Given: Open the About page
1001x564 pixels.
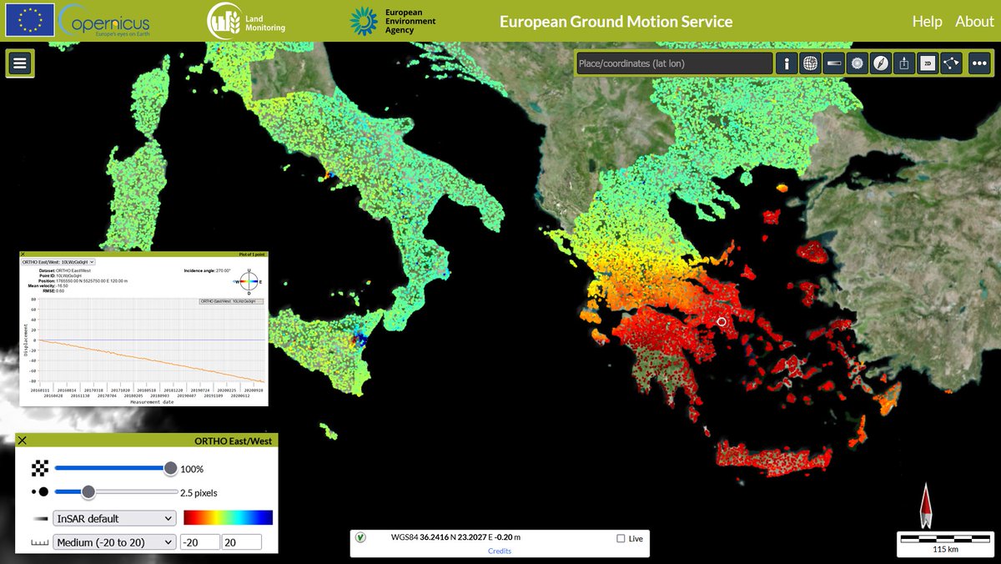Looking at the screenshot, I should pyautogui.click(x=974, y=22).
